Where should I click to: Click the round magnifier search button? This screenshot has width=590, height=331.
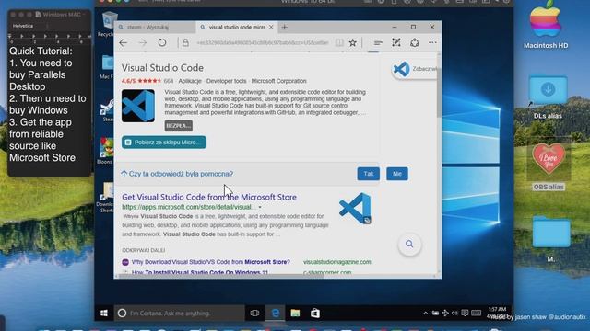[x=409, y=245]
